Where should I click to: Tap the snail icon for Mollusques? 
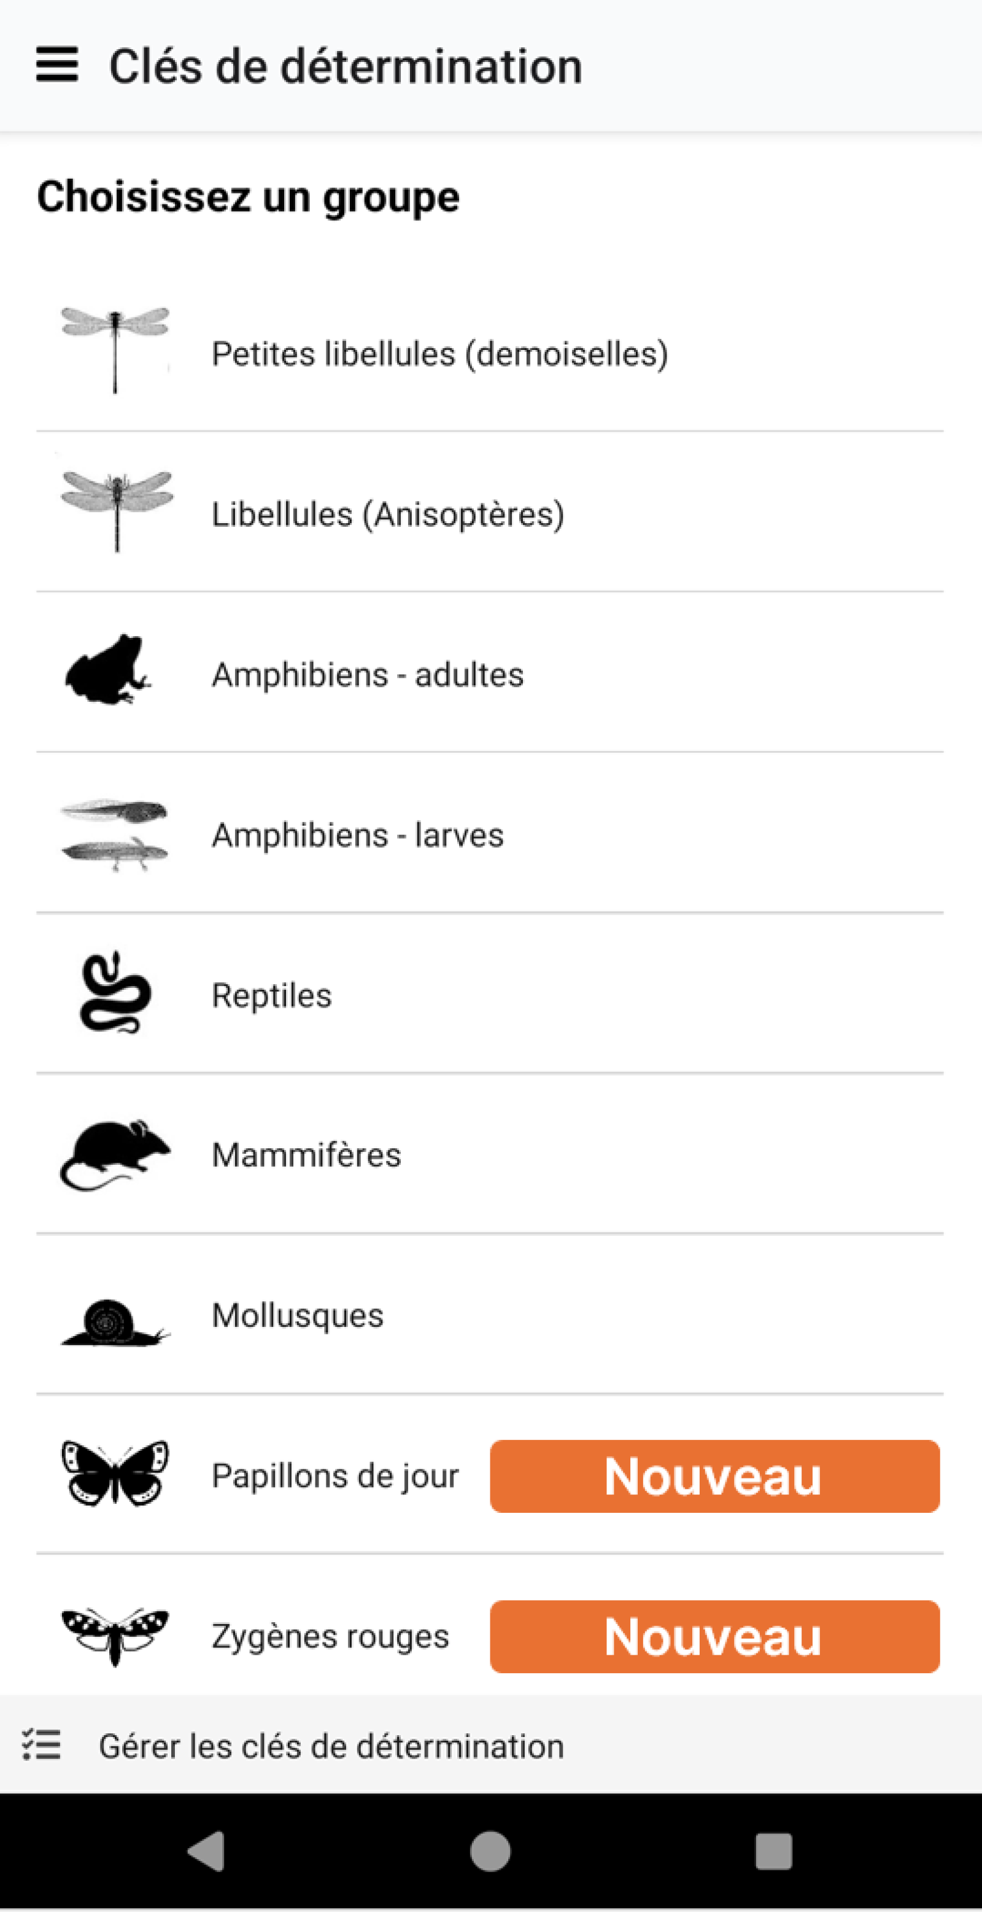[x=114, y=1322]
